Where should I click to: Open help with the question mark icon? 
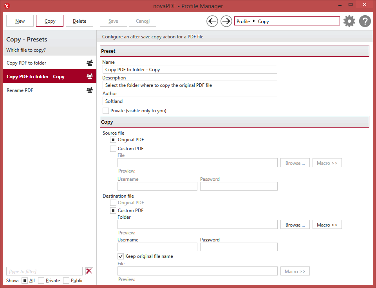365,21
